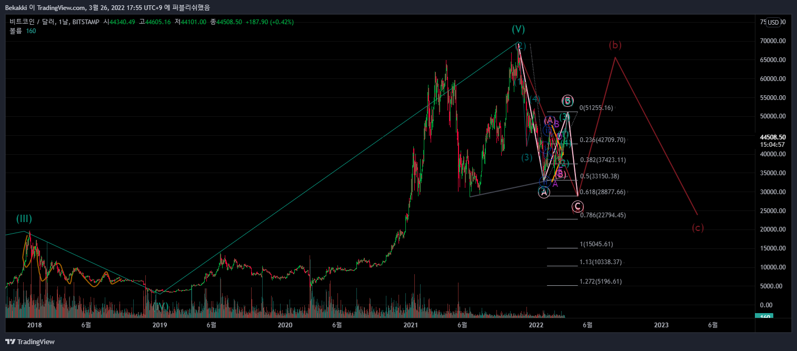Click the 55000.00 price axis label
Viewport: 797px width, 351px height.
coord(773,98)
